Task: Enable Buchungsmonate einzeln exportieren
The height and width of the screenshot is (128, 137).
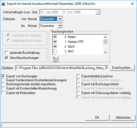Action: click(3, 84)
